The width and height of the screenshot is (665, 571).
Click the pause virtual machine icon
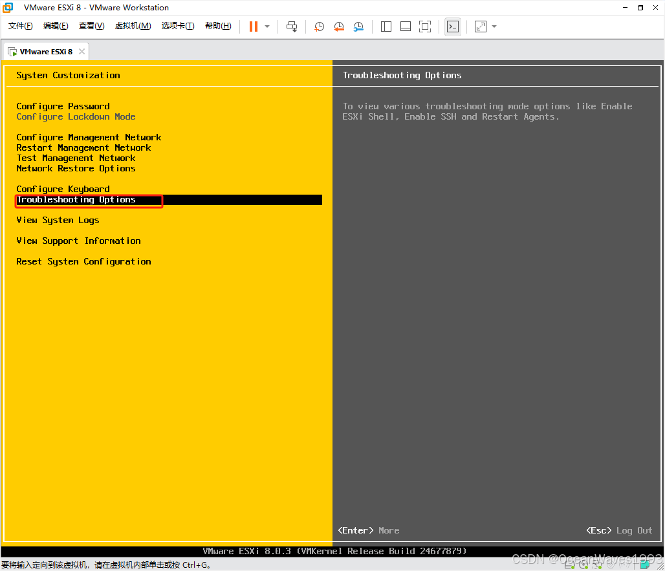click(x=254, y=27)
